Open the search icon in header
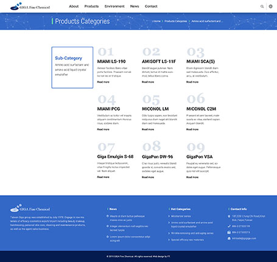 click(x=262, y=7)
